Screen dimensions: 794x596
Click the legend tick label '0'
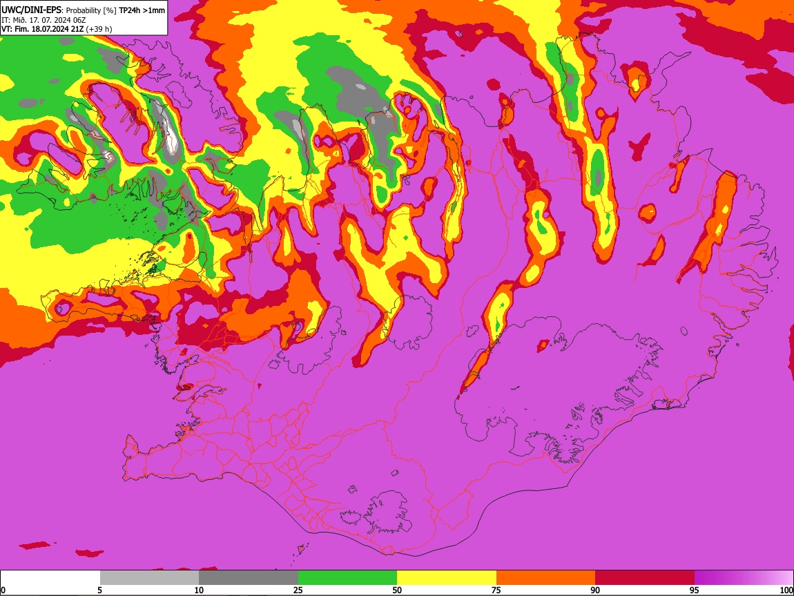3,590
